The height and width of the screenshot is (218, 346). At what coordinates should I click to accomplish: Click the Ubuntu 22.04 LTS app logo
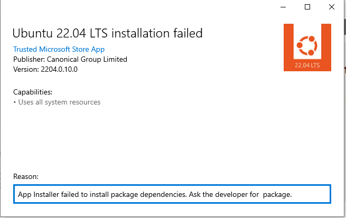coord(307,48)
